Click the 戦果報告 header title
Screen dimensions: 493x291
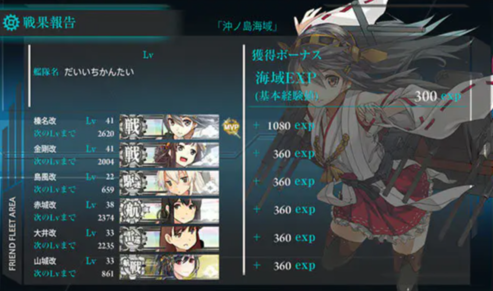tap(49, 23)
